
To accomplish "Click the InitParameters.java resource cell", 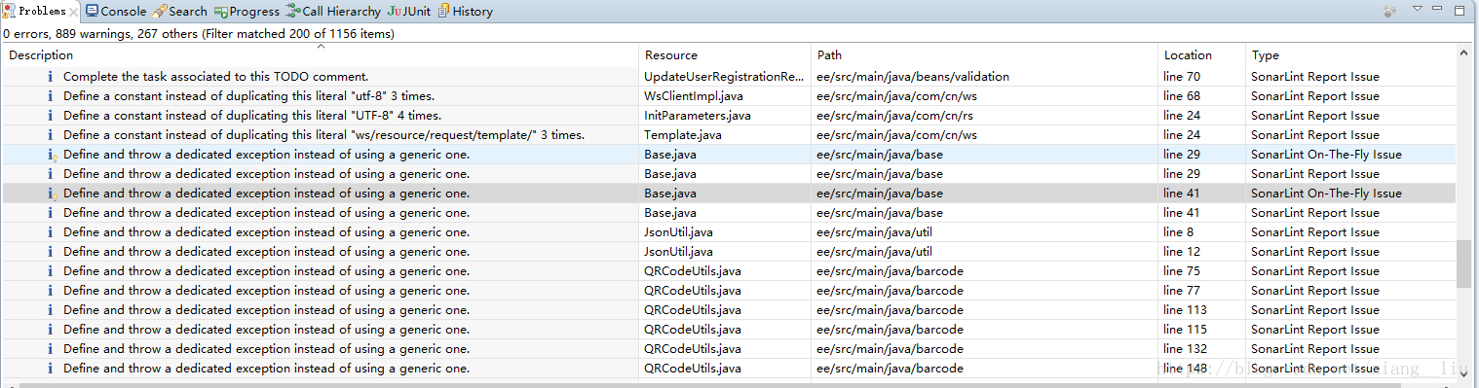I will (x=726, y=116).
